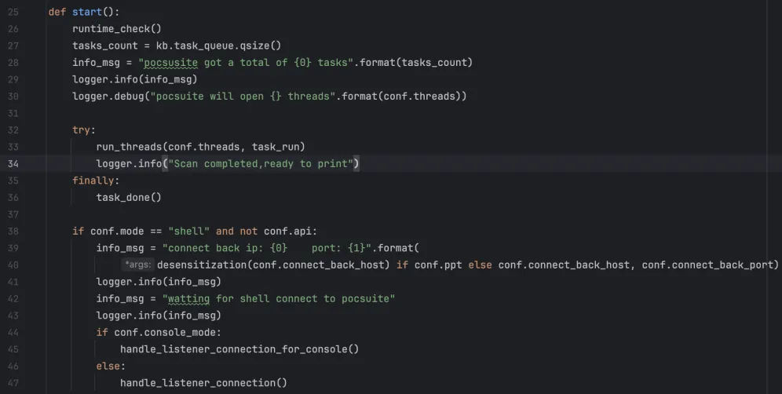Click line number 38 in the gutter

pyautogui.click(x=13, y=232)
